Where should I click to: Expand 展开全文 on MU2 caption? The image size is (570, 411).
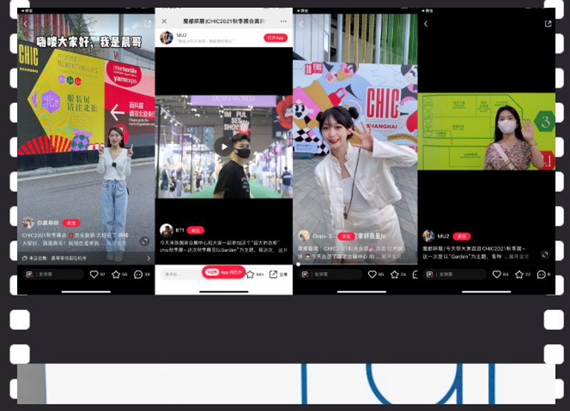point(519,257)
